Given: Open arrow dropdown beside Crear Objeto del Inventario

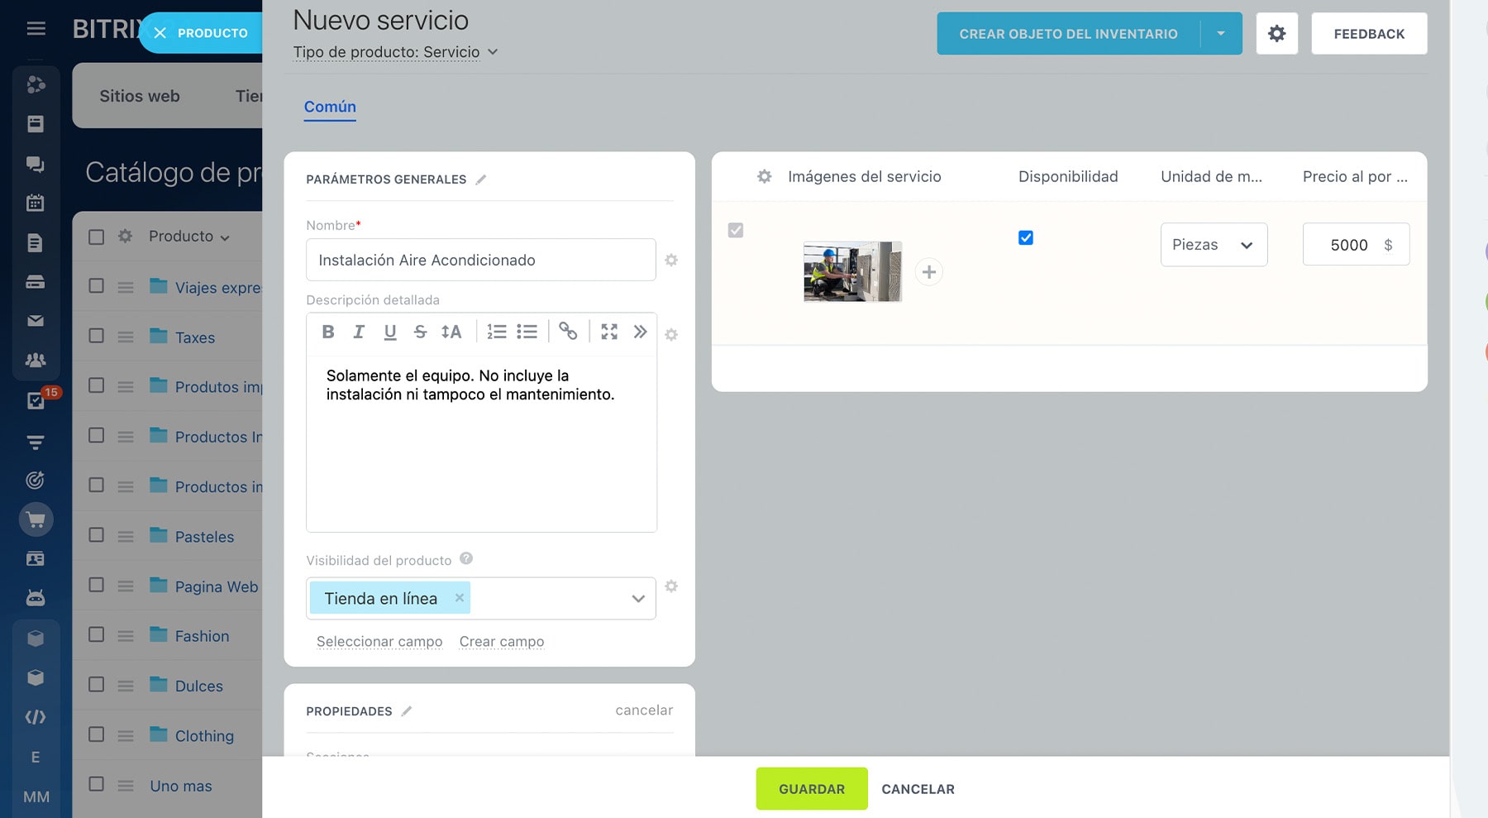Looking at the screenshot, I should (x=1221, y=34).
